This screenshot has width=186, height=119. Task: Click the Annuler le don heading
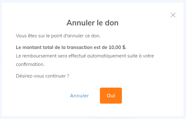92,23
